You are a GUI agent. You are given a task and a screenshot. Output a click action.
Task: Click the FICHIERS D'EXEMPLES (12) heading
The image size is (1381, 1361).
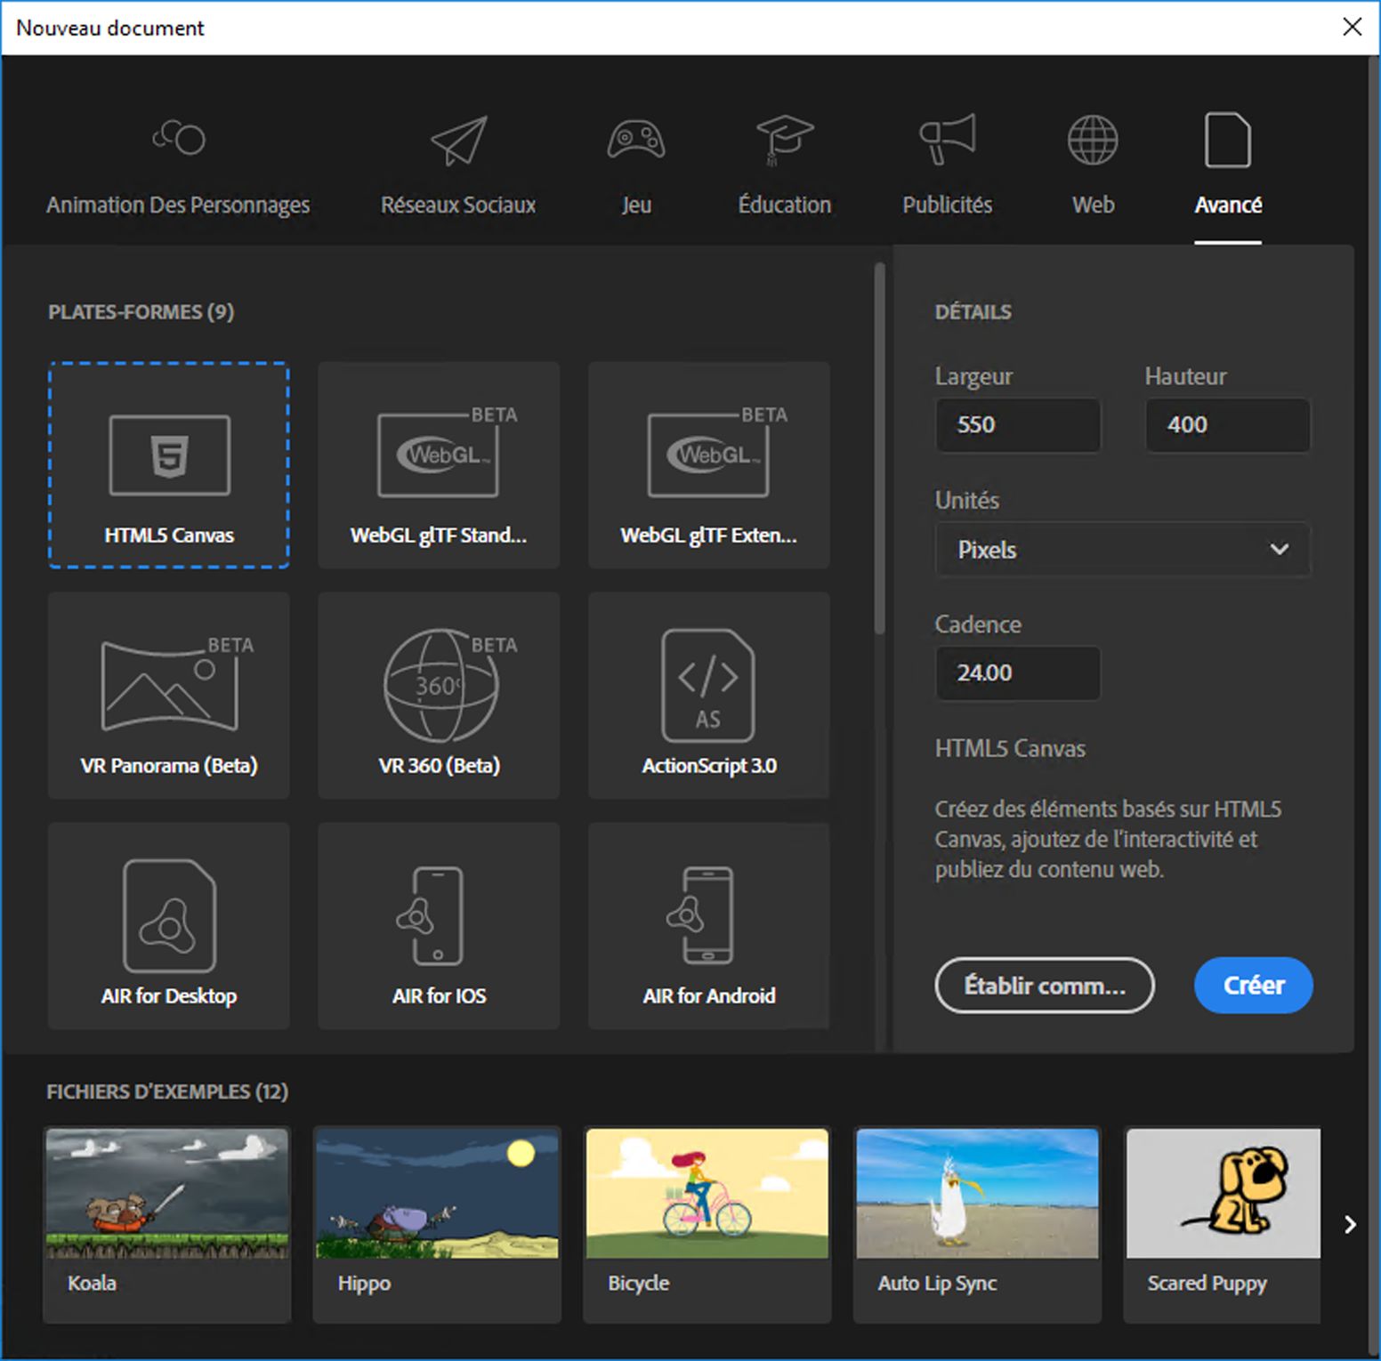167,1091
